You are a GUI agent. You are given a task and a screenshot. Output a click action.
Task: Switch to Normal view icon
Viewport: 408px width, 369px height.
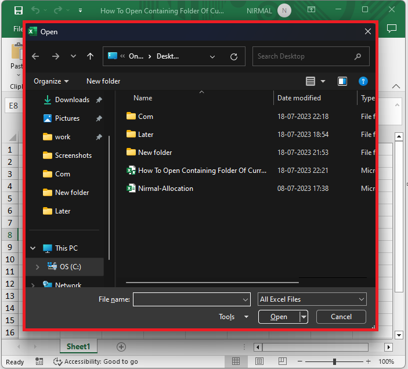tap(236, 361)
